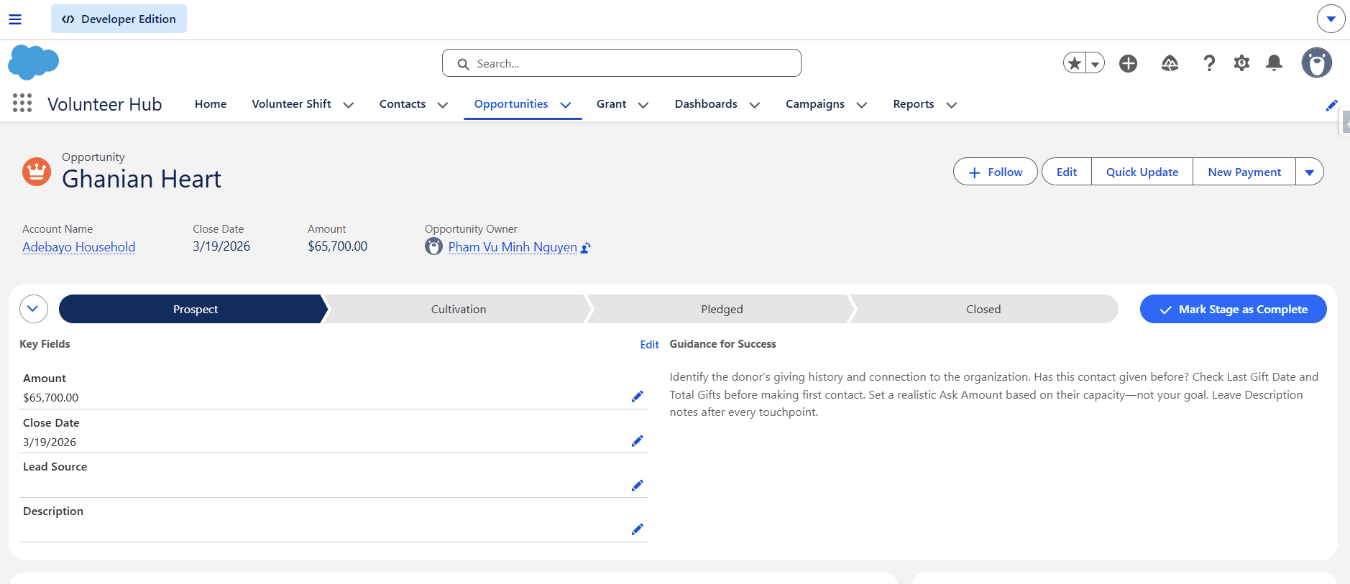1350x584 pixels.
Task: Click the global Search field
Action: coord(622,63)
